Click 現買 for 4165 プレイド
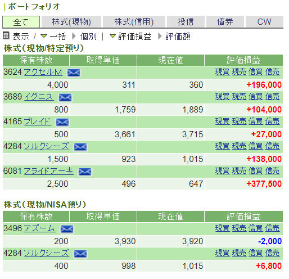 (223, 121)
